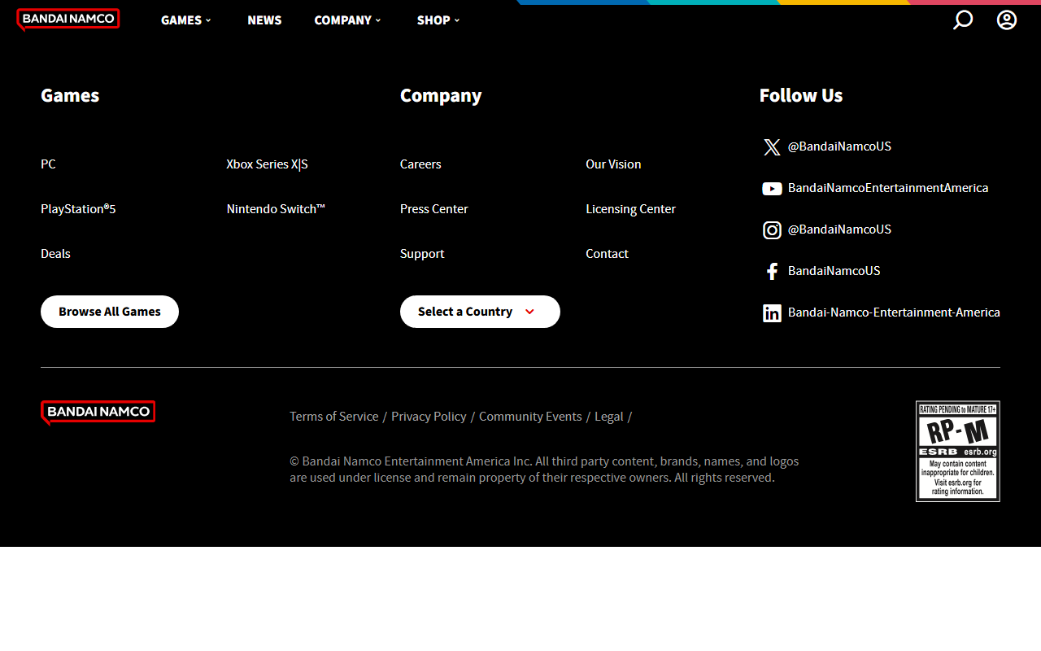Open the BandaiNamcoUS Facebook link
The image size is (1041, 651).
[834, 271]
